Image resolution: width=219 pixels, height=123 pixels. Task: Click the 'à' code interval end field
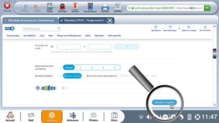pyautogui.click(x=100, y=47)
